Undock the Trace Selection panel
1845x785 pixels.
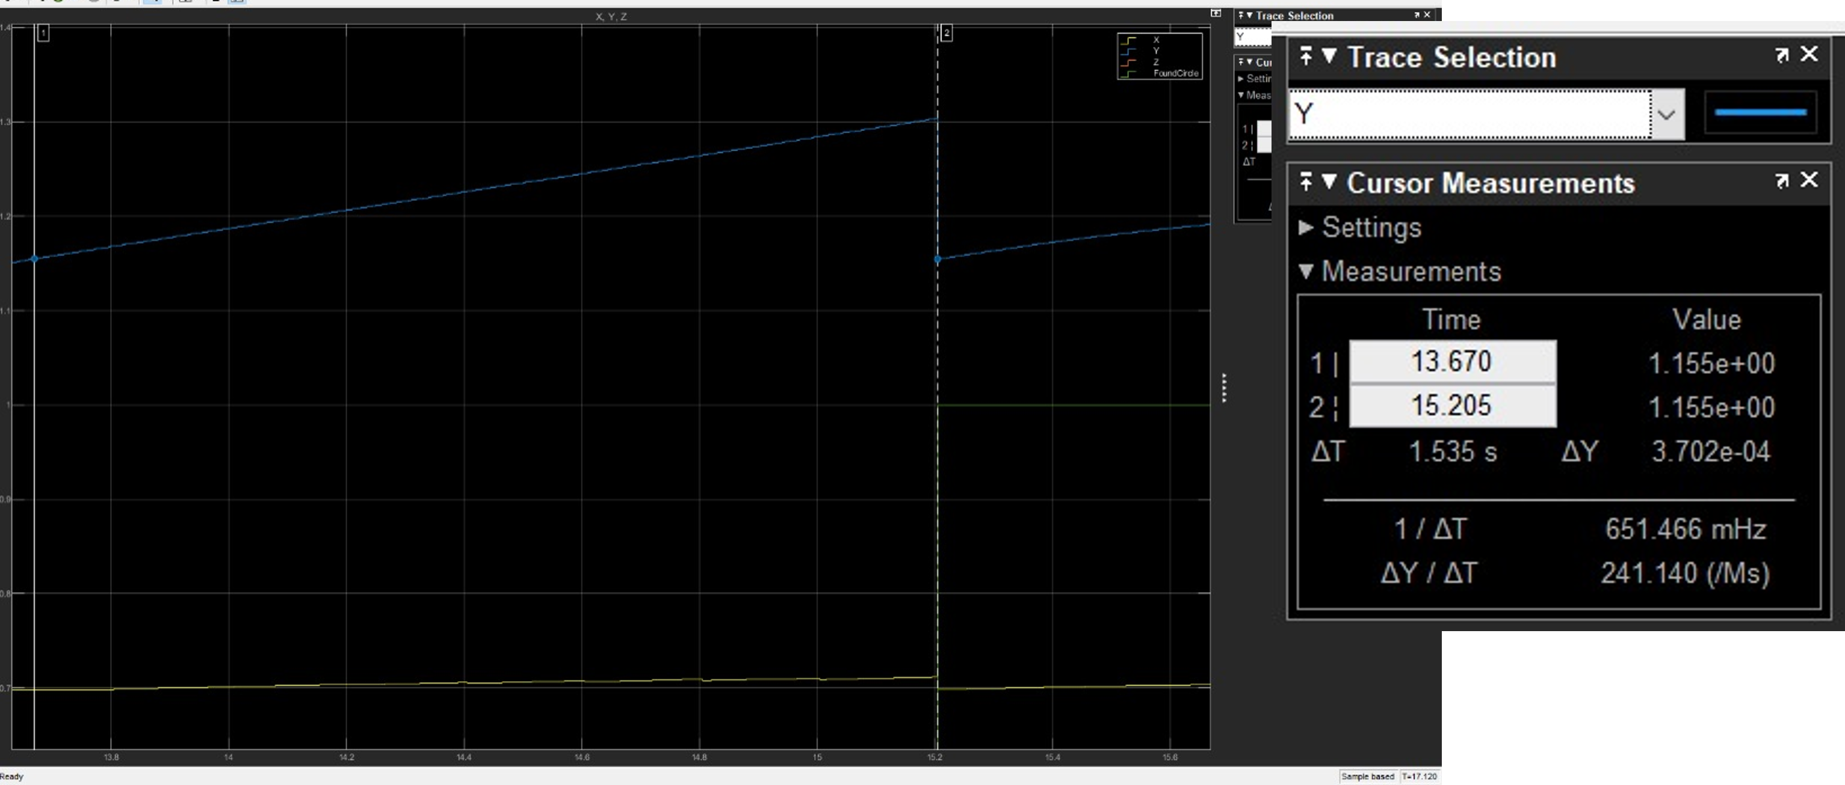tap(1782, 55)
